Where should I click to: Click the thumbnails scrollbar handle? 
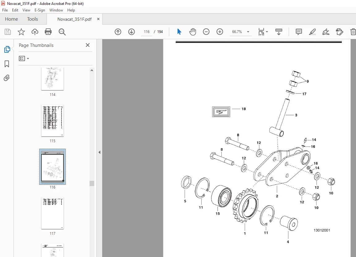tap(92, 183)
